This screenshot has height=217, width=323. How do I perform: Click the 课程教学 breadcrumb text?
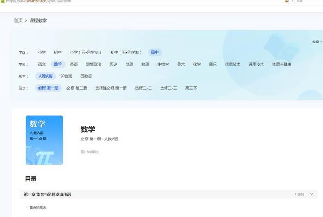click(38, 21)
